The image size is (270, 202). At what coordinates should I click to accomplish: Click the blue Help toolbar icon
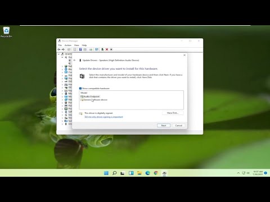click(x=80, y=49)
